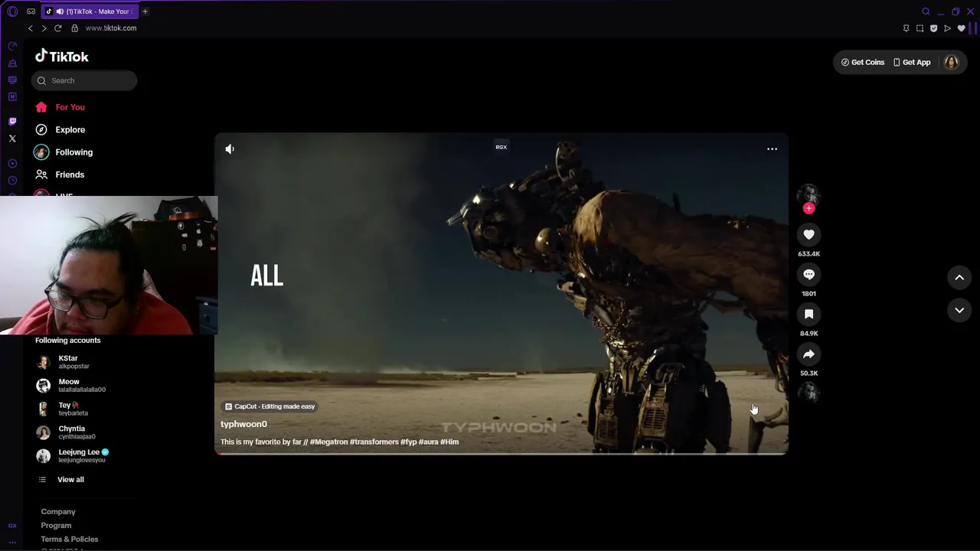Click the Get Coins button
The image size is (980, 551).
click(863, 62)
